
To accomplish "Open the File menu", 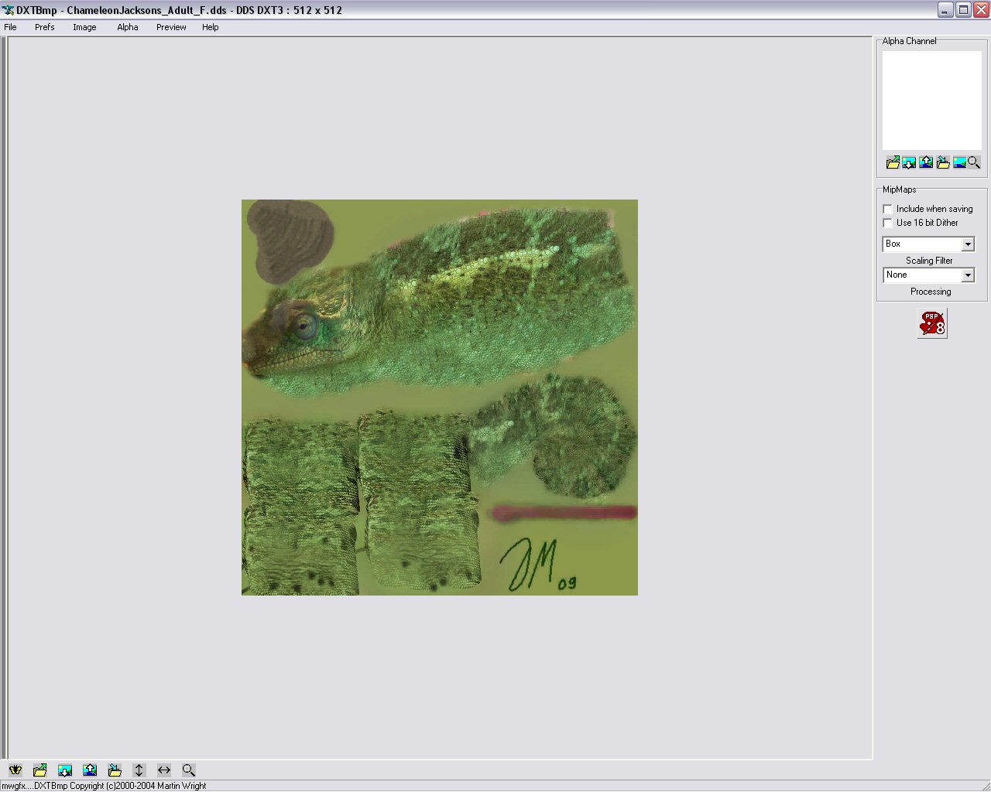I will [x=11, y=27].
